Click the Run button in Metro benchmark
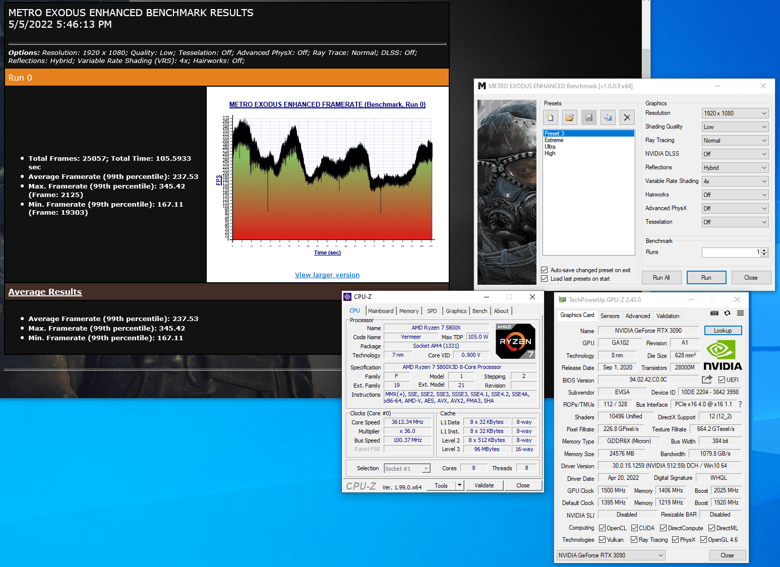 pos(706,278)
